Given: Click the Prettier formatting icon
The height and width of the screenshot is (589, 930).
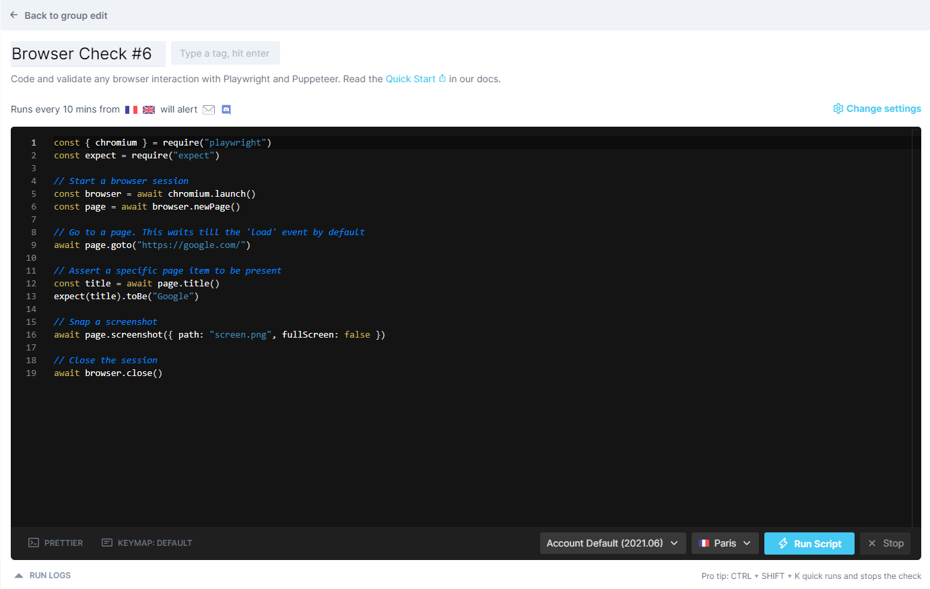Looking at the screenshot, I should tap(32, 542).
